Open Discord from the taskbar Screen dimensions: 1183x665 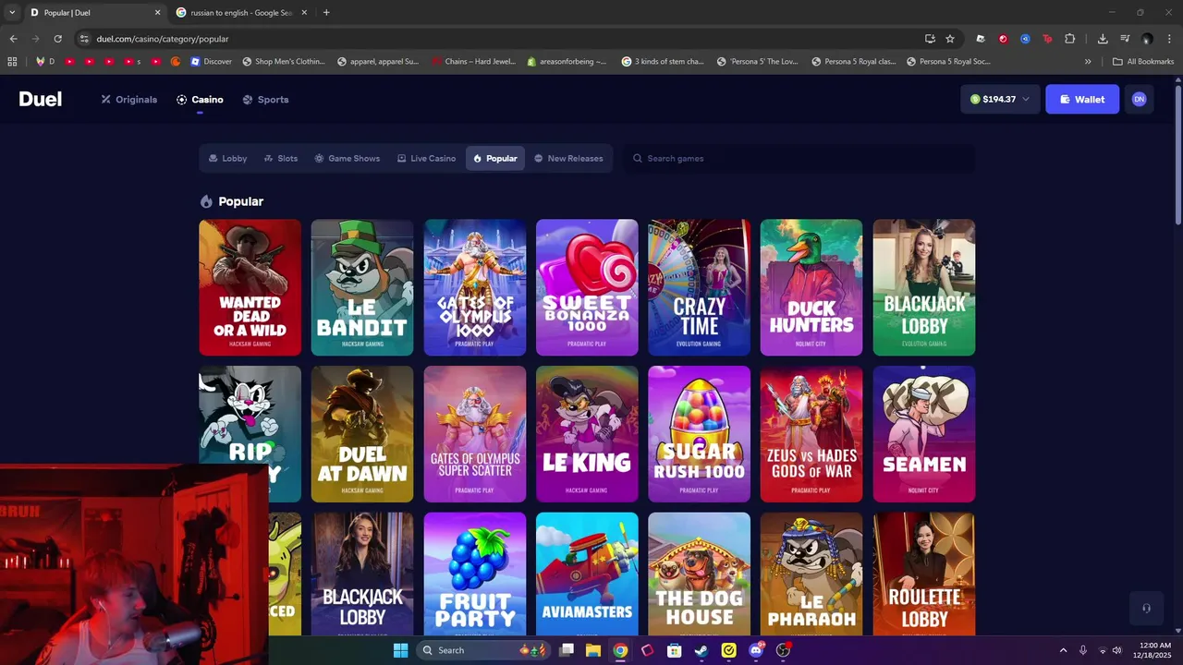click(756, 650)
